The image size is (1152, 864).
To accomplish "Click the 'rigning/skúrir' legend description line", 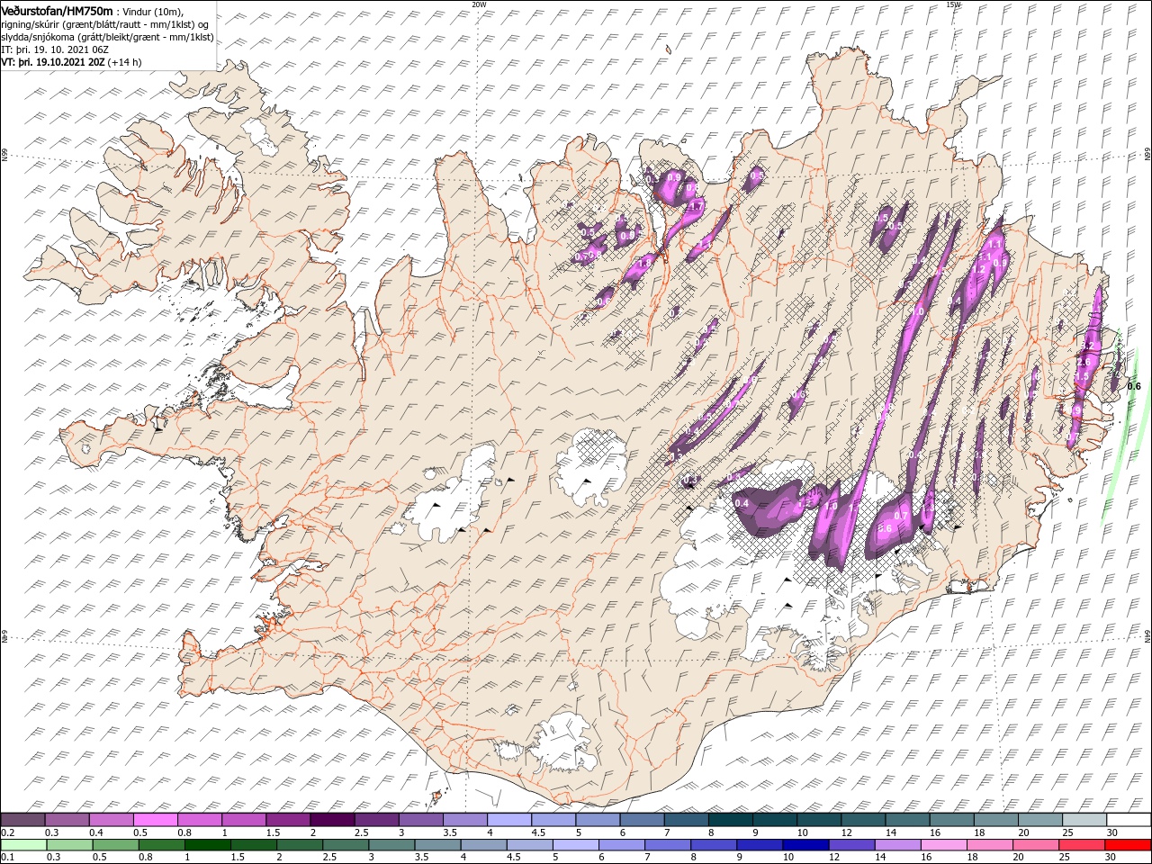I will (104, 24).
